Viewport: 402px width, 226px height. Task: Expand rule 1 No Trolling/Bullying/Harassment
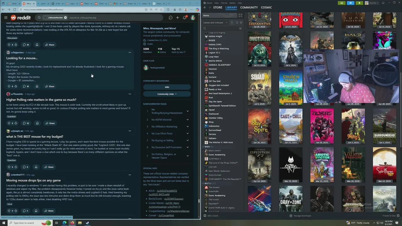[x=187, y=111]
